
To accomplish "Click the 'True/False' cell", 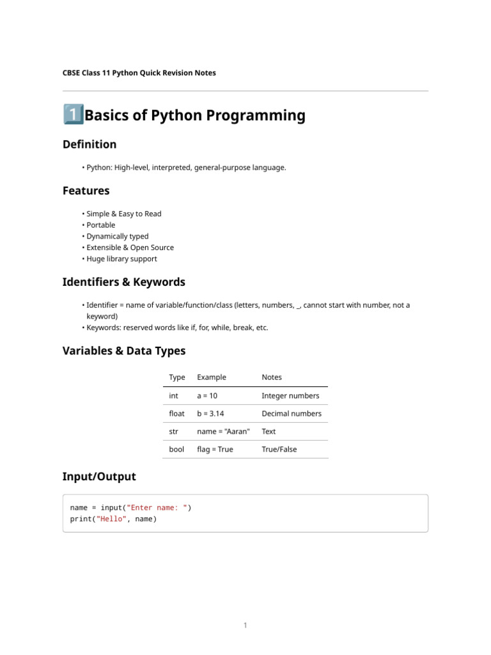I will (279, 450).
